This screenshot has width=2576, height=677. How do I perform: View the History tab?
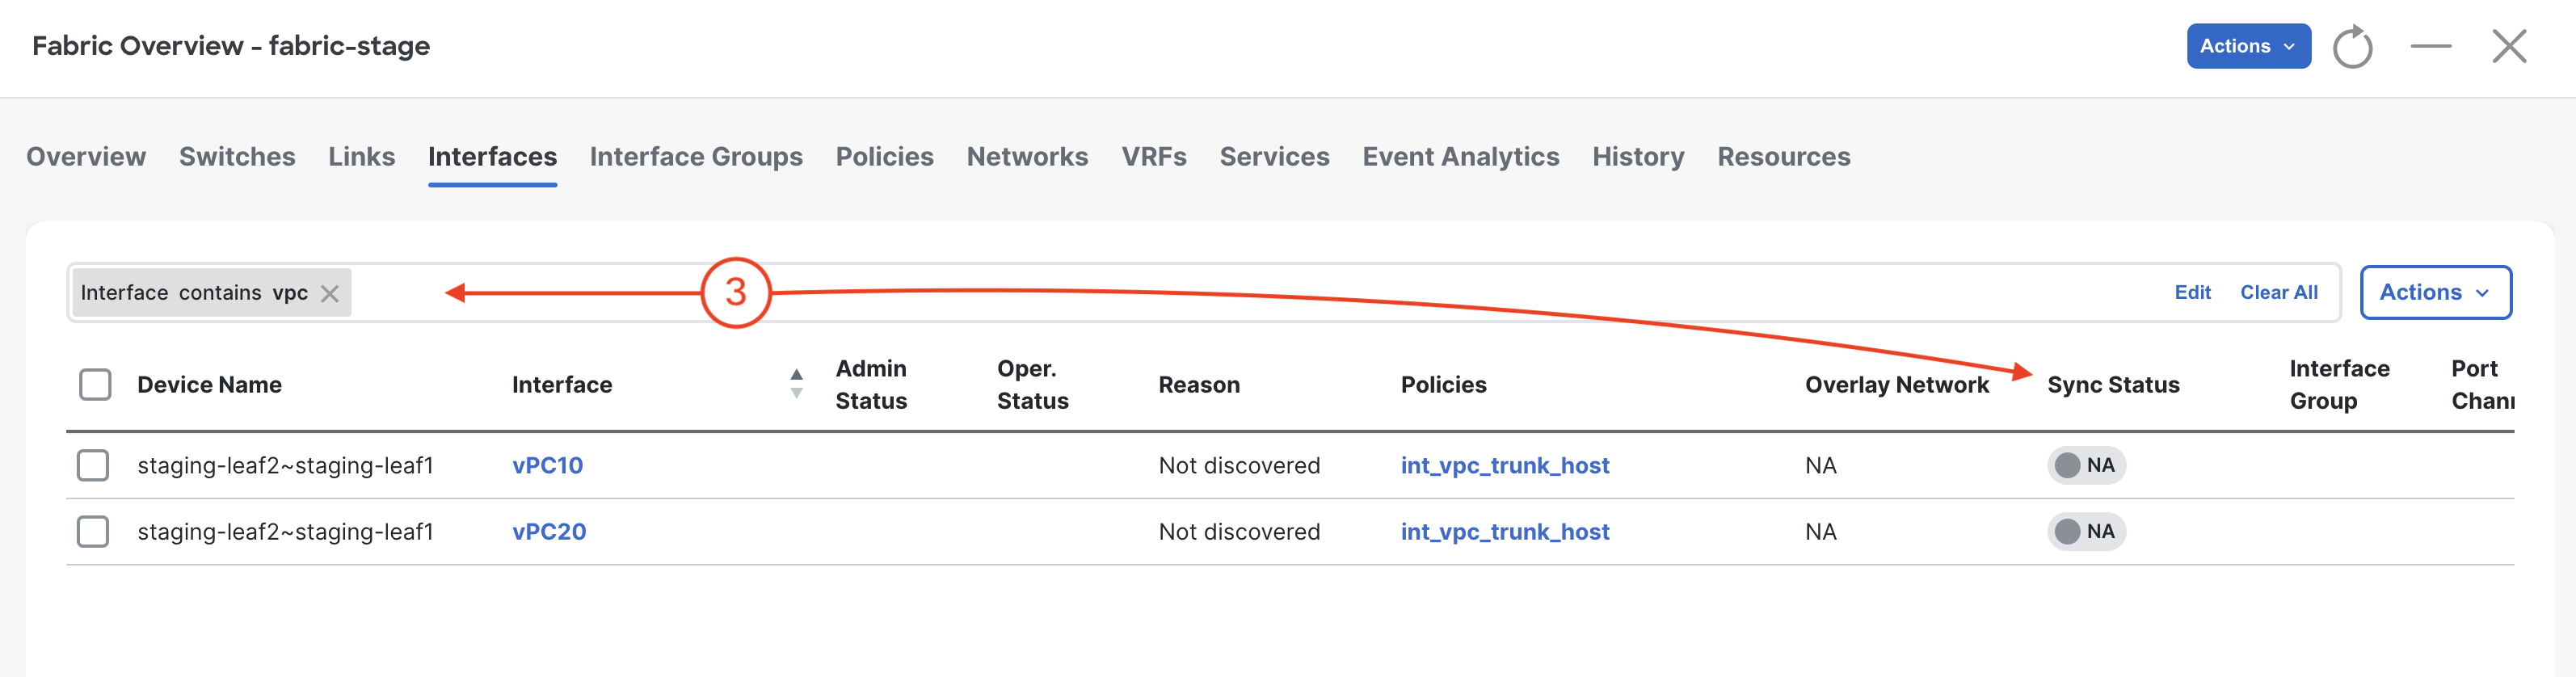click(x=1638, y=157)
